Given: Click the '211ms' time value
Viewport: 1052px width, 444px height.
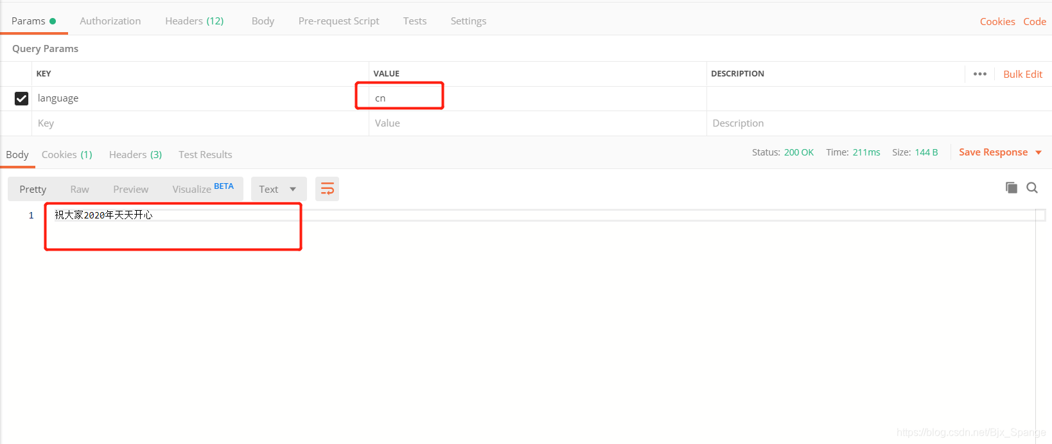Looking at the screenshot, I should coord(866,152).
